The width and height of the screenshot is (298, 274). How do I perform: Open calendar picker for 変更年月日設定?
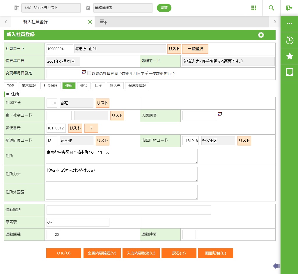point(84,72)
